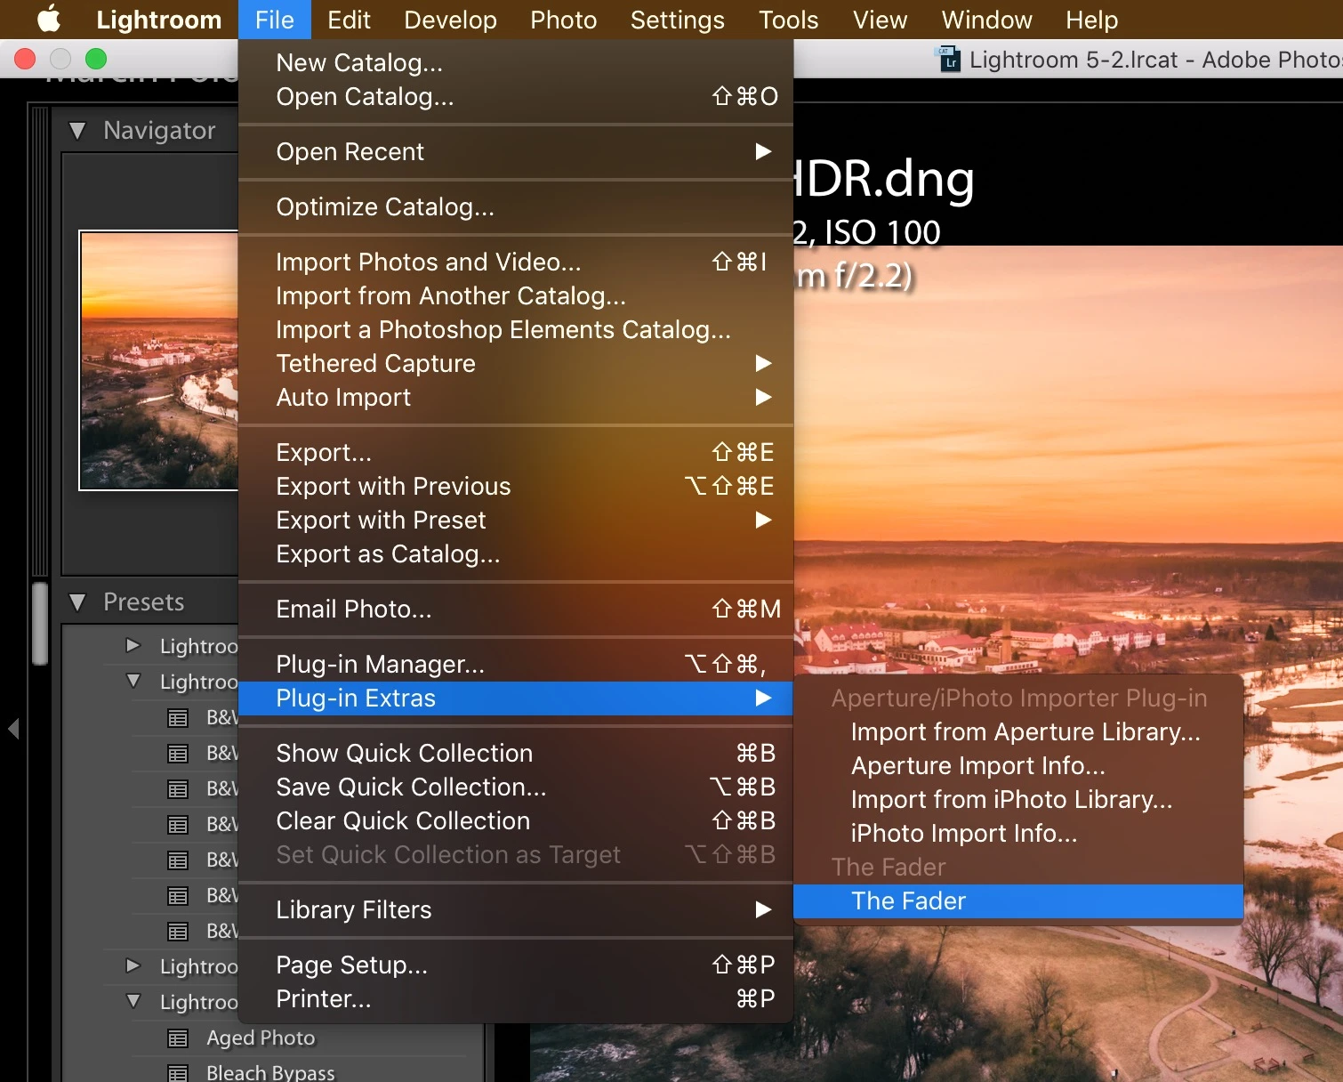
Task: Click the left panel scrollbar handle
Action: click(40, 624)
